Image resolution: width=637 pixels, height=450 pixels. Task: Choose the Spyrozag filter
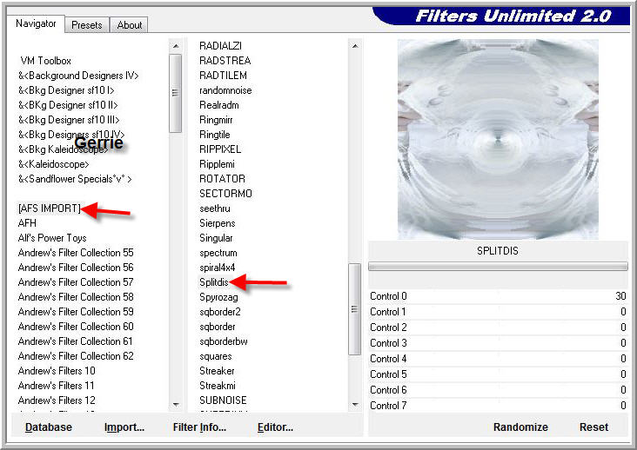pyautogui.click(x=218, y=297)
